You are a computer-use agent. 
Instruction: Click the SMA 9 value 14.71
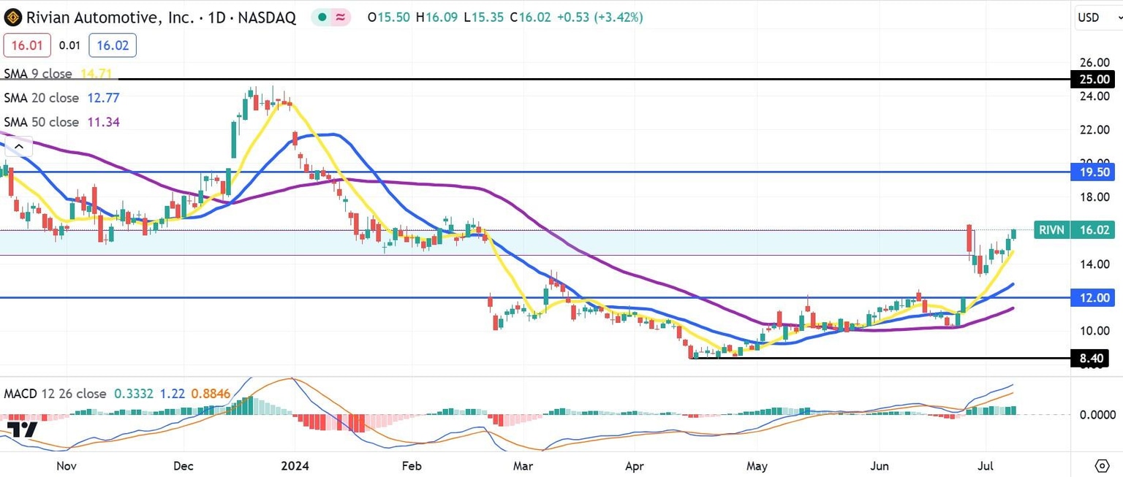click(97, 74)
